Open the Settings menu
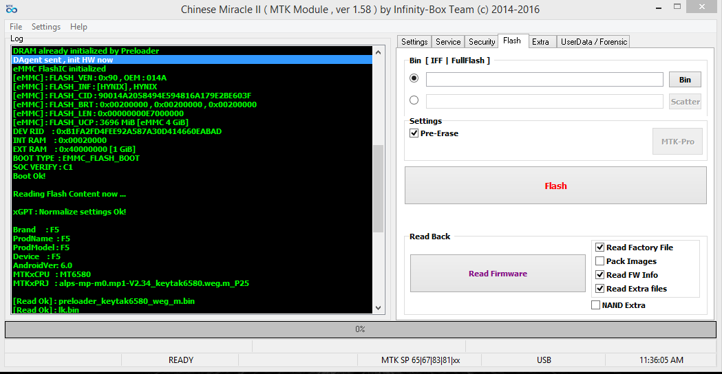722x374 pixels. point(46,27)
